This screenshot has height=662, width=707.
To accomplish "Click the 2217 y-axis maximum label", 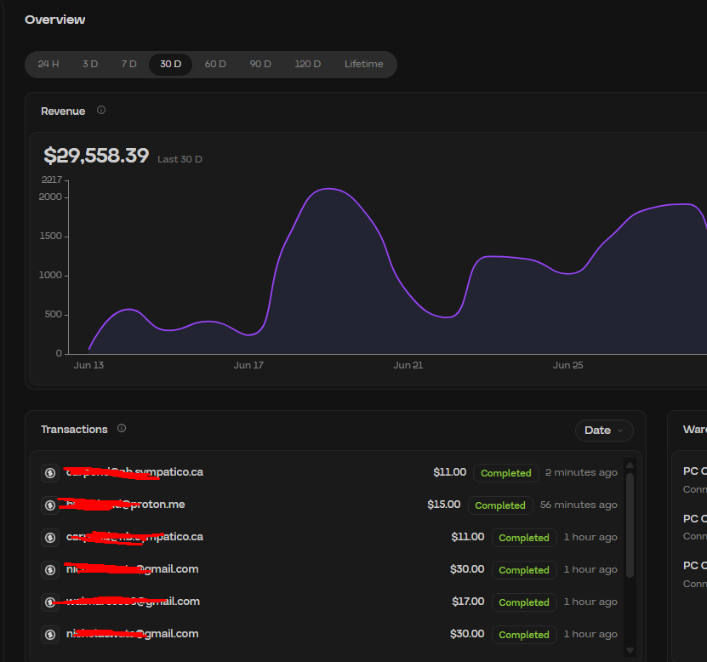I will (52, 180).
